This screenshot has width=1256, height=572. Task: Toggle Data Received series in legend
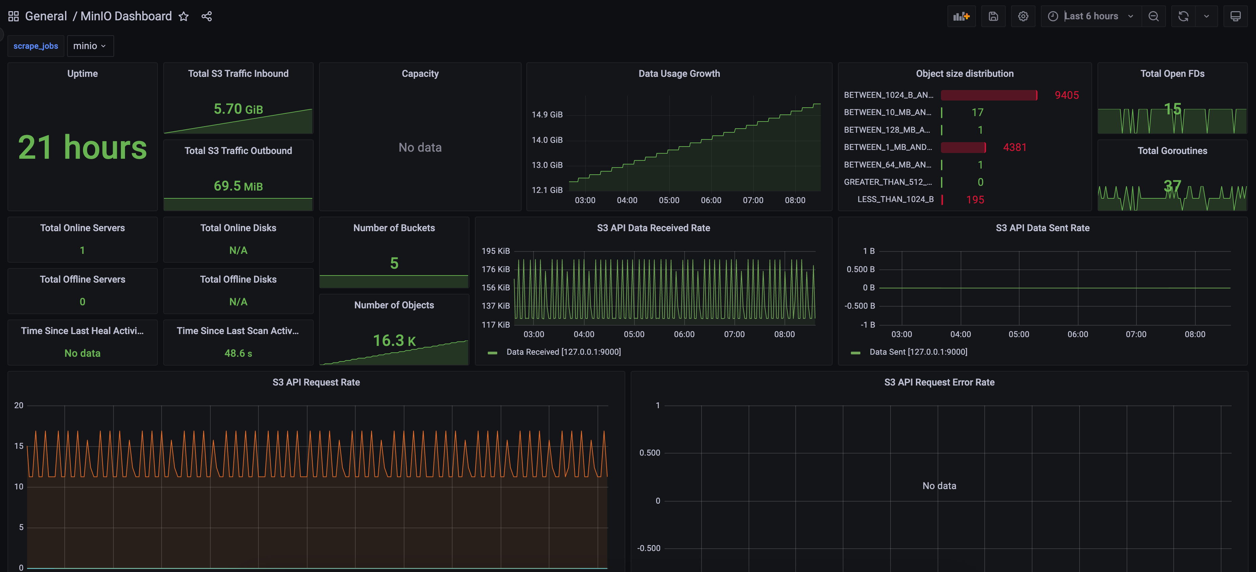pyautogui.click(x=563, y=352)
